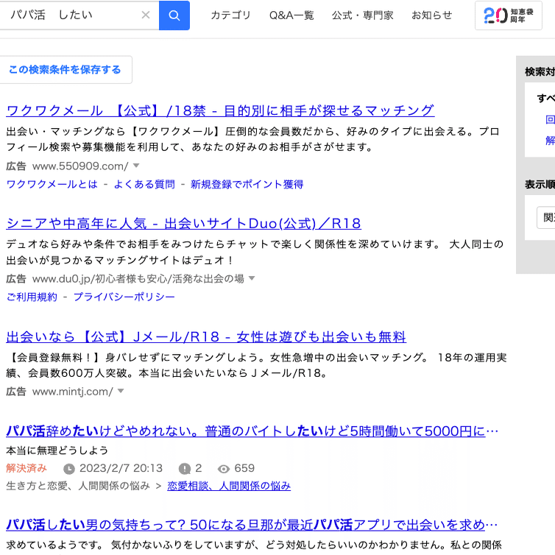The width and height of the screenshot is (555, 555).
Task: Expand the dropdown arrow next to www.550909.com/
Action: click(136, 166)
